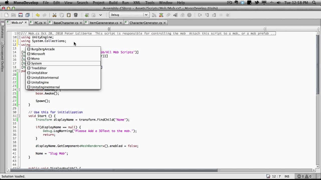The height and width of the screenshot is (180, 321).
Task: Click the yellow Undo arrow
Action: pos(37,15)
